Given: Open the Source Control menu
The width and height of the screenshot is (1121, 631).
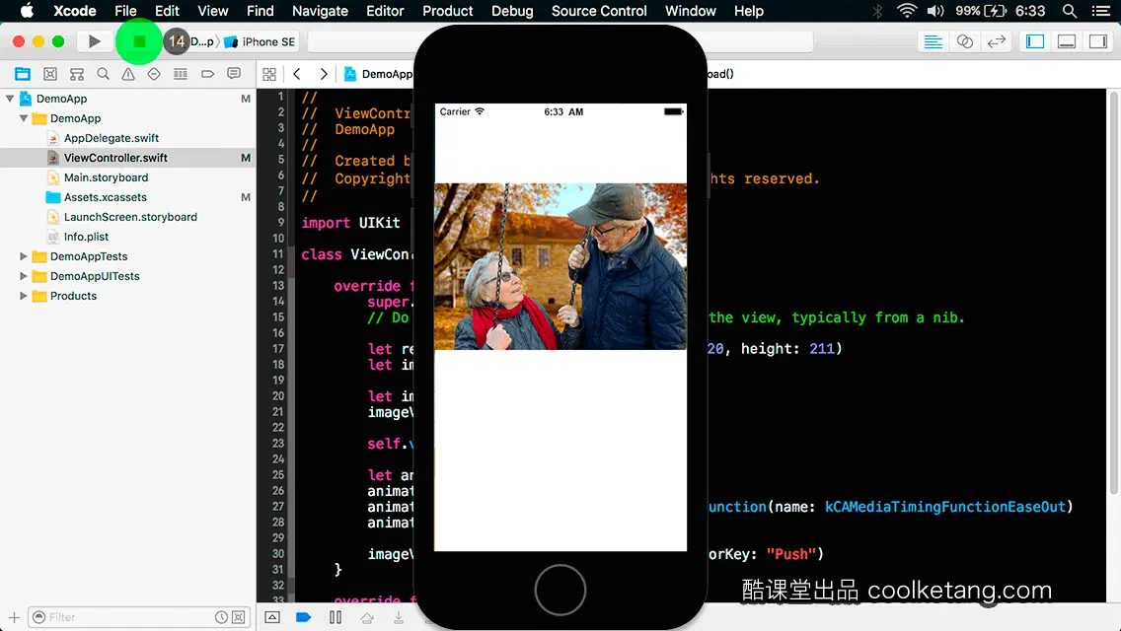Looking at the screenshot, I should 599,11.
